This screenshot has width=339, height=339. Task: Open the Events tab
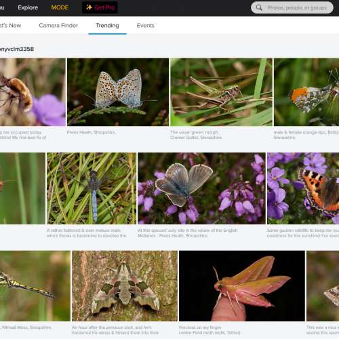pyautogui.click(x=145, y=25)
